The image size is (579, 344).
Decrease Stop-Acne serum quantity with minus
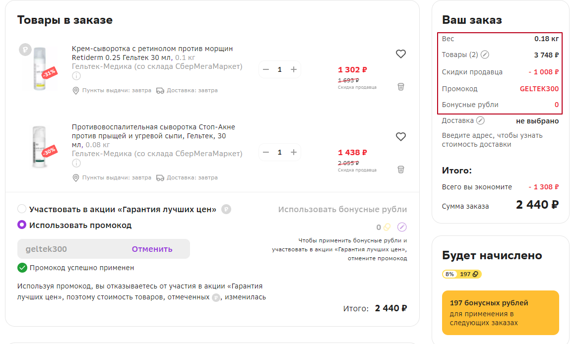266,152
